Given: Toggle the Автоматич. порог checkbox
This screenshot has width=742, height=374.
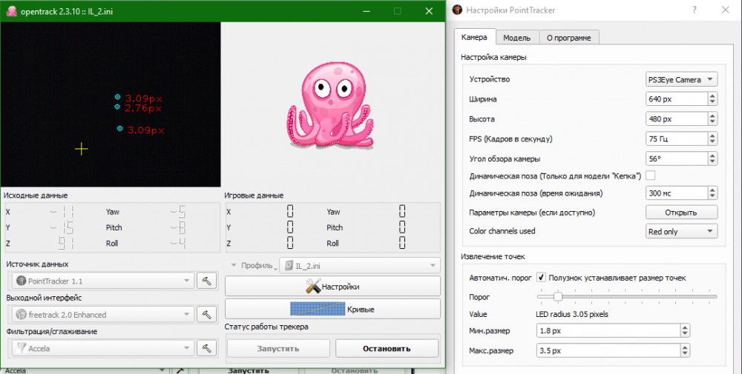Looking at the screenshot, I should click(541, 278).
